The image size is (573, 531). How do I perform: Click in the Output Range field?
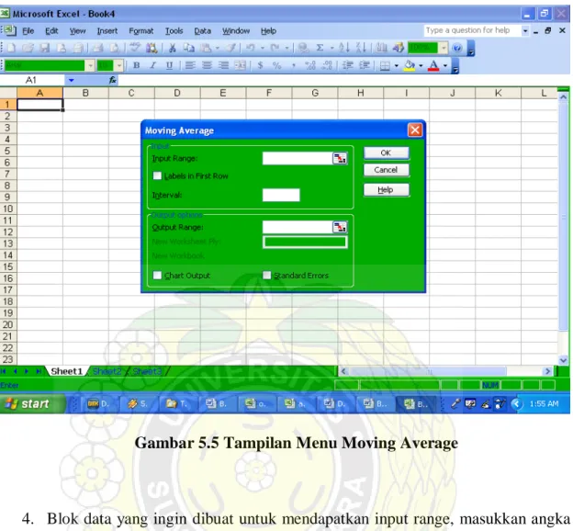pyautogui.click(x=298, y=228)
